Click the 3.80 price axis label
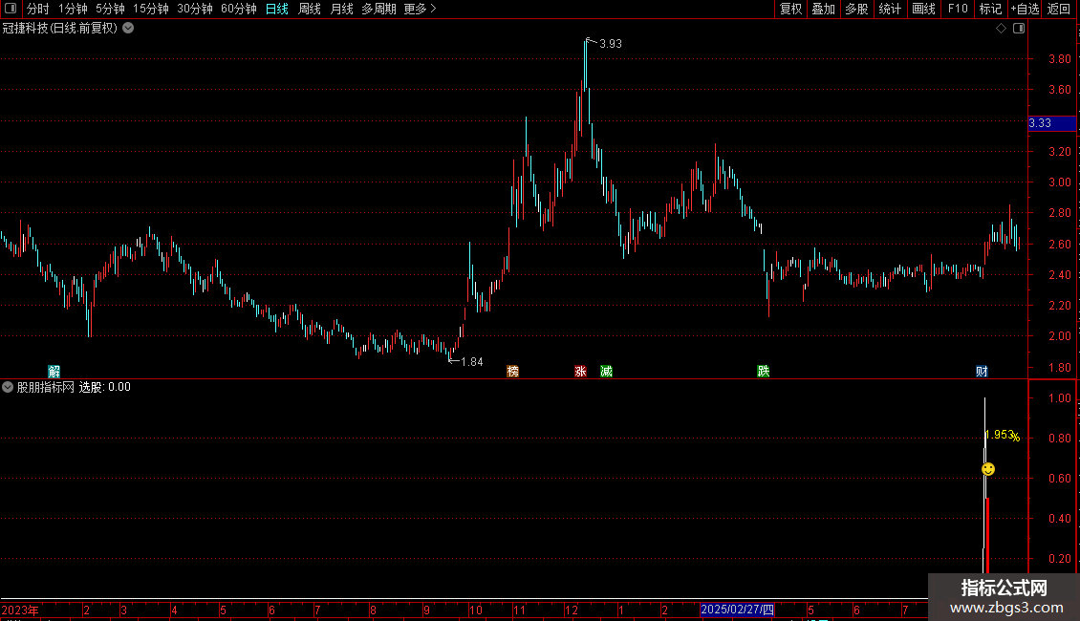Viewport: 1080px width, 621px height. click(1059, 59)
